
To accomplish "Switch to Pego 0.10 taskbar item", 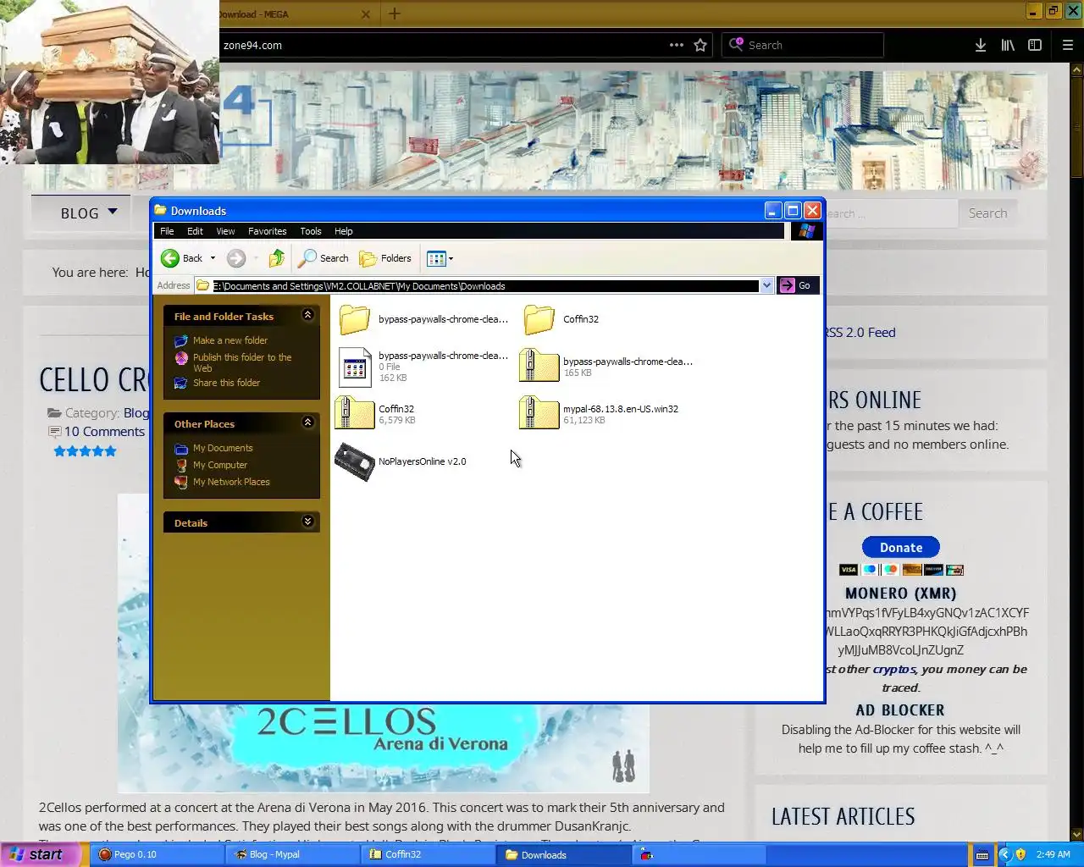I will [157, 854].
